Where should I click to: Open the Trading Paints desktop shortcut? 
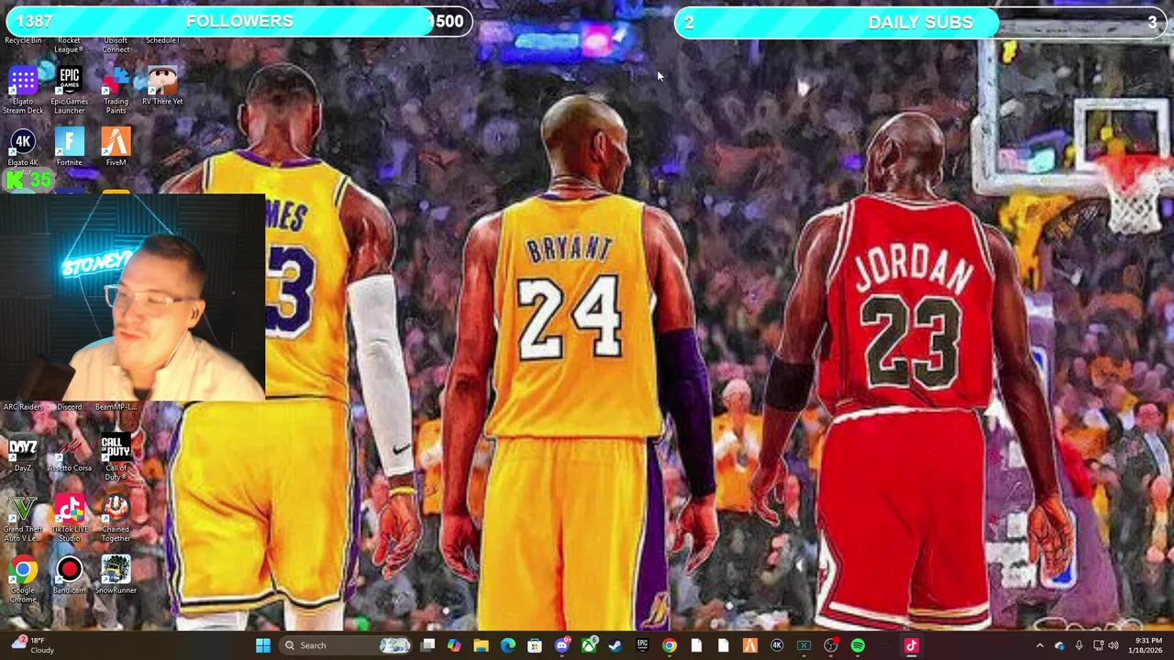coord(116,91)
